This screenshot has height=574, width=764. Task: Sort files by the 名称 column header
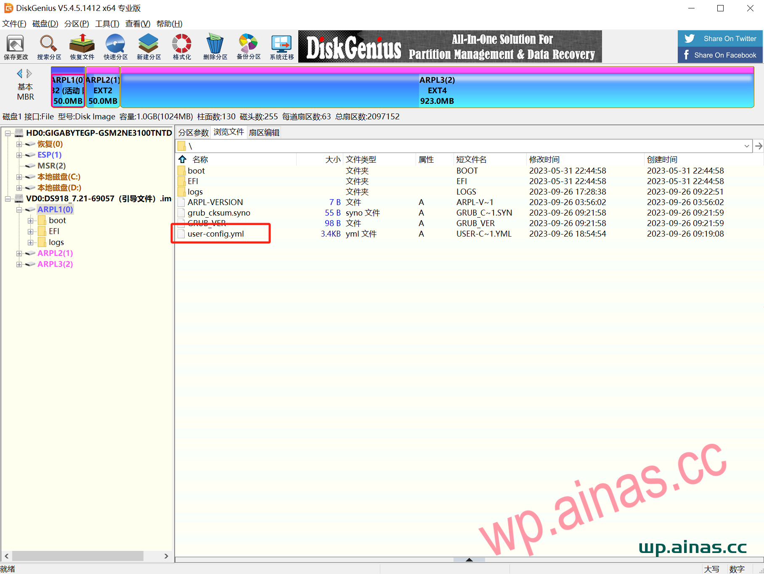point(200,159)
